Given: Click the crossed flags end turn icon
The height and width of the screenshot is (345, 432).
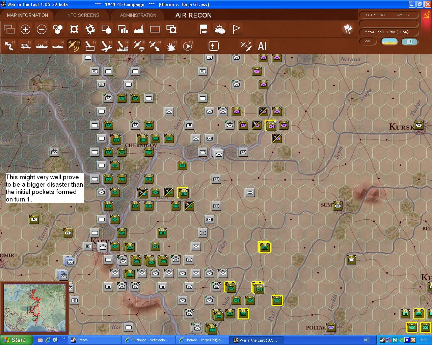Looking at the screenshot, I should (x=348, y=29).
